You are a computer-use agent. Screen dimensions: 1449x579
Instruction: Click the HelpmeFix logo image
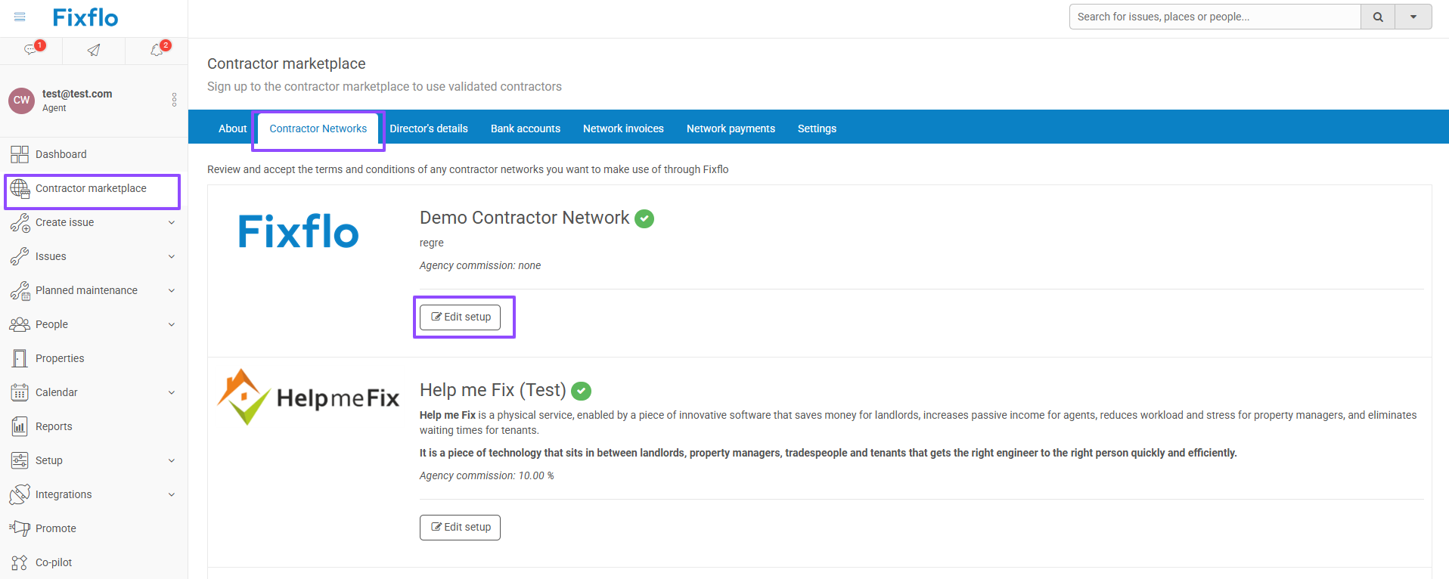[308, 397]
